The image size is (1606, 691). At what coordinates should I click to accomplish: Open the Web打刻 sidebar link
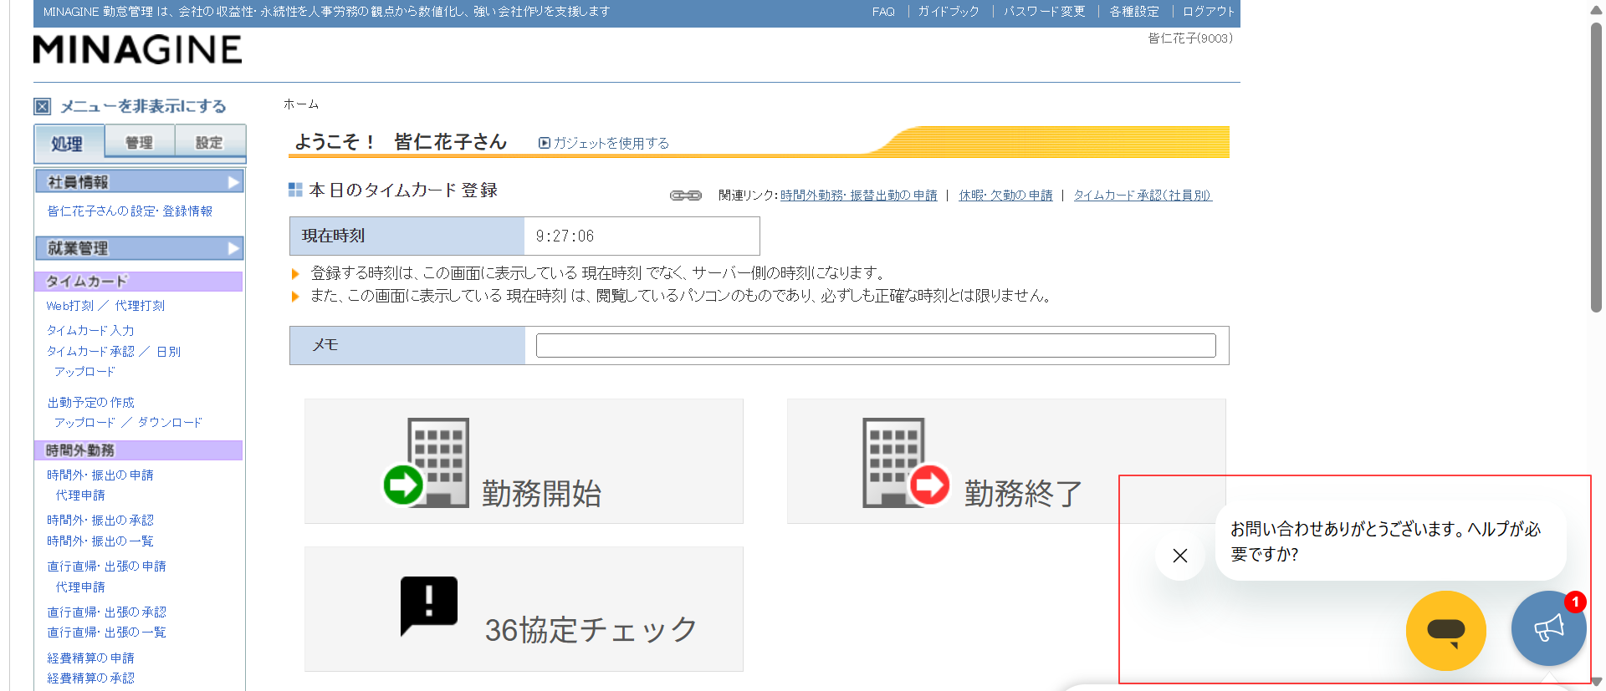tap(70, 306)
